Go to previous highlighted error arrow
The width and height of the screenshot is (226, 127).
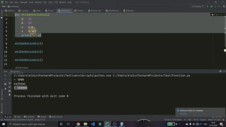pos(221,14)
